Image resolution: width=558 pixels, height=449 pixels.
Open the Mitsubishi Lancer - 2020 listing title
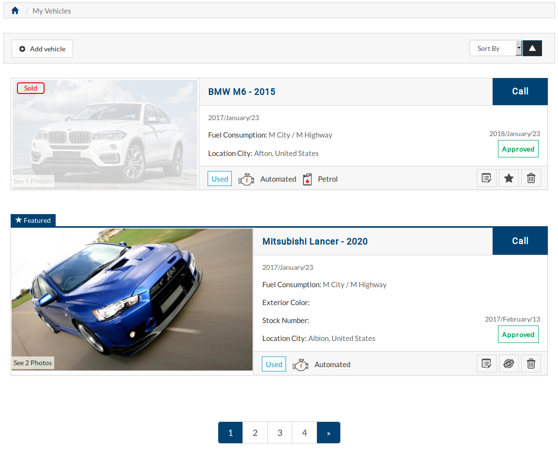[x=315, y=241]
